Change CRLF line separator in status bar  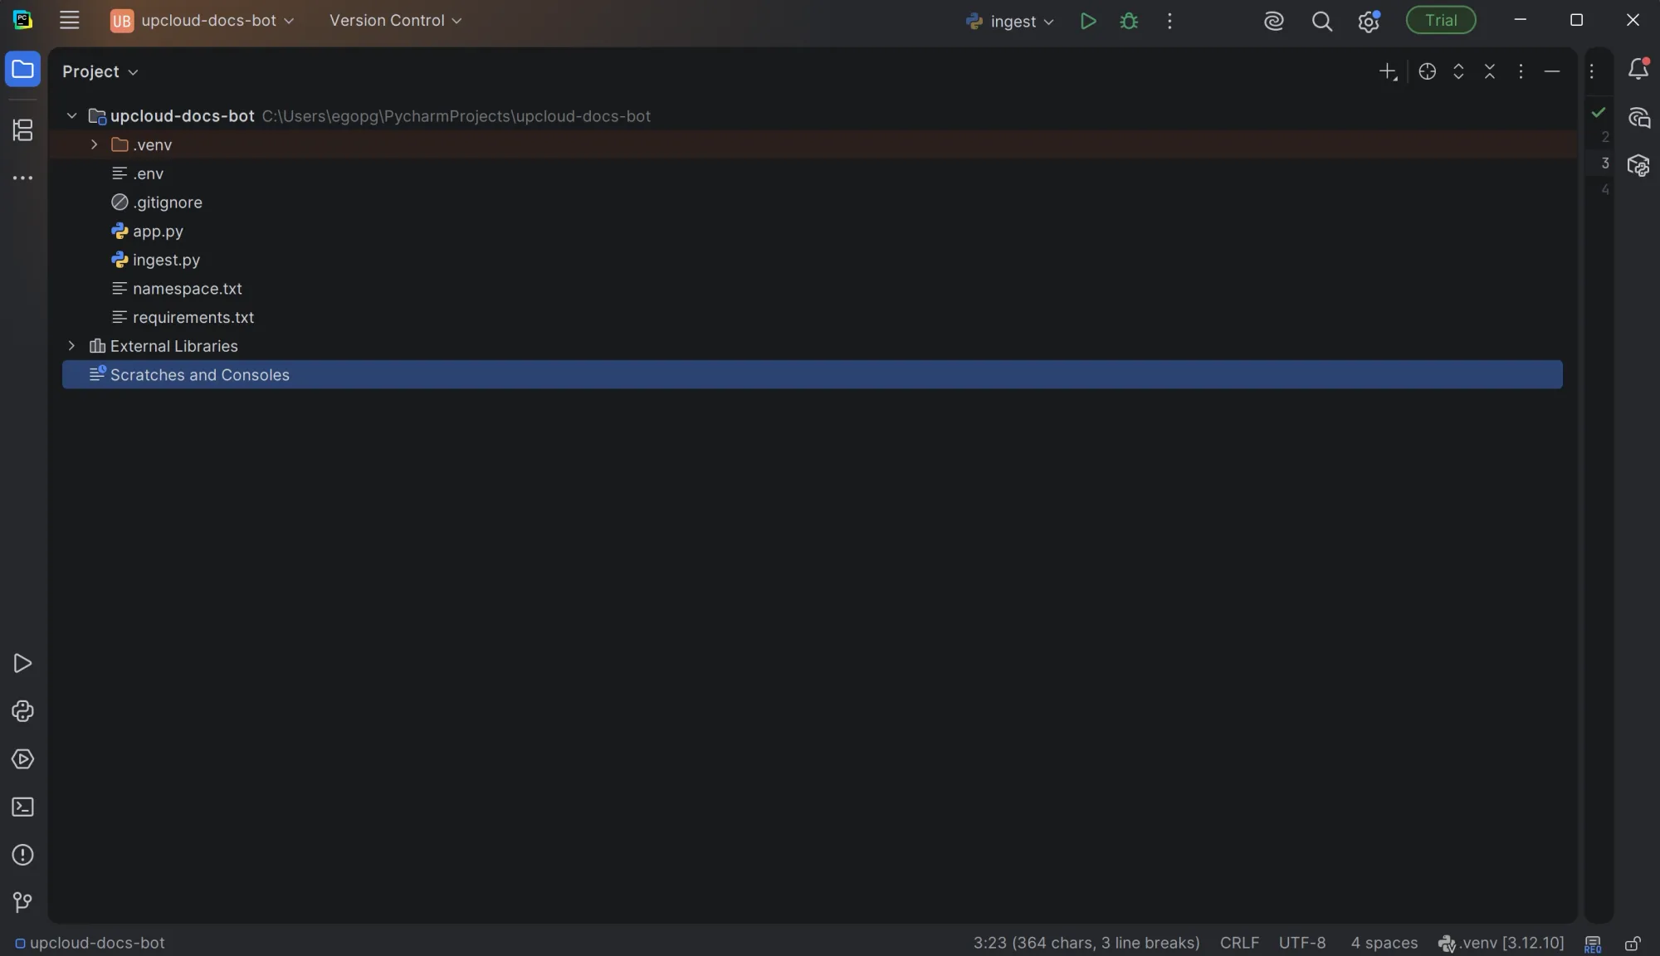1239,944
